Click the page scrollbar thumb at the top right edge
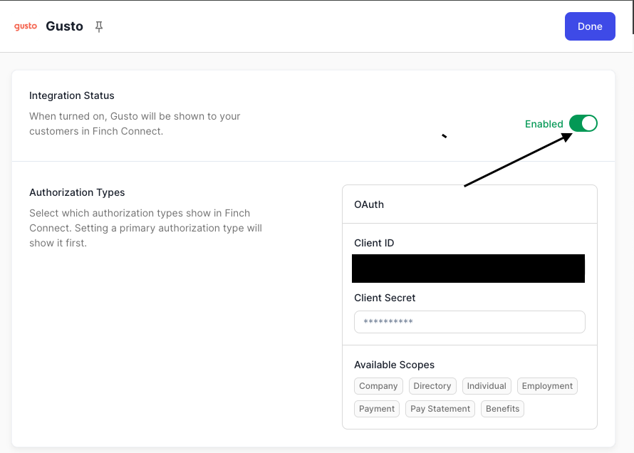The image size is (634, 453). [x=633, y=17]
